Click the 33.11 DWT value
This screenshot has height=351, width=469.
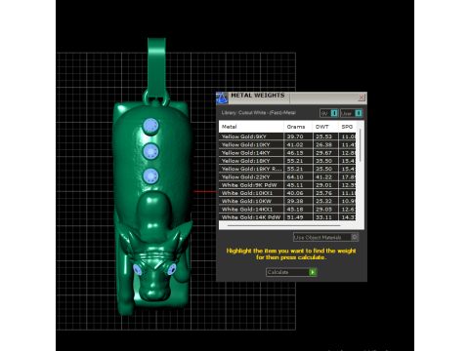[323, 217]
